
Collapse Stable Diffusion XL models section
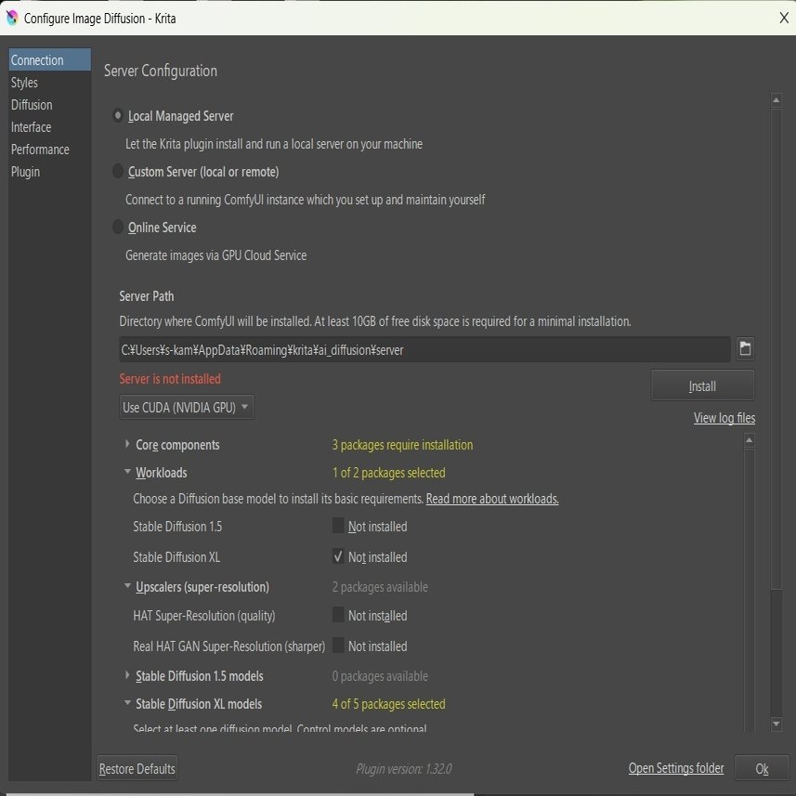127,703
